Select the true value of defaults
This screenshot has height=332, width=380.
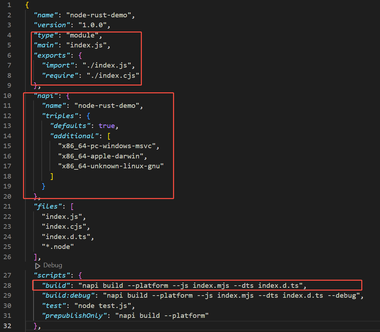106,126
